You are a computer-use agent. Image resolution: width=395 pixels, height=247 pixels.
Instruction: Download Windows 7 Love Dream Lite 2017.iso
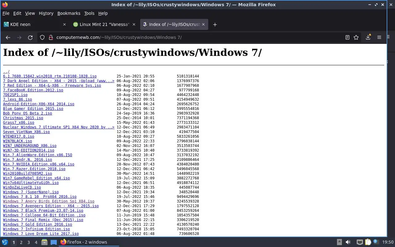tap(41, 234)
